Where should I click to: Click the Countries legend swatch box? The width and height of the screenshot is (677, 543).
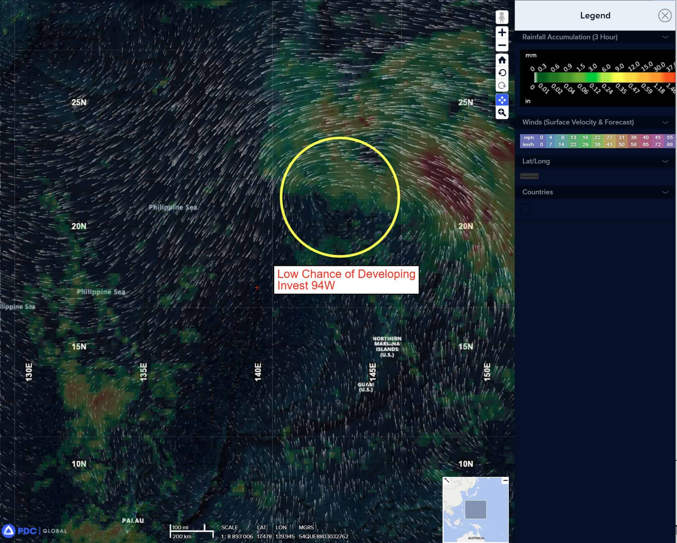coord(525,209)
